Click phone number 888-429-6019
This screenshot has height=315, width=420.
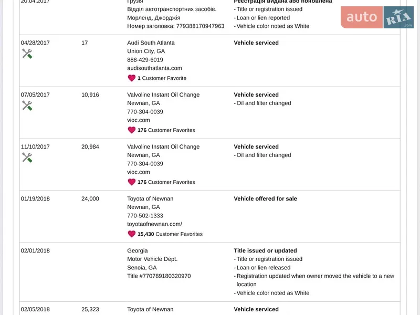(145, 60)
